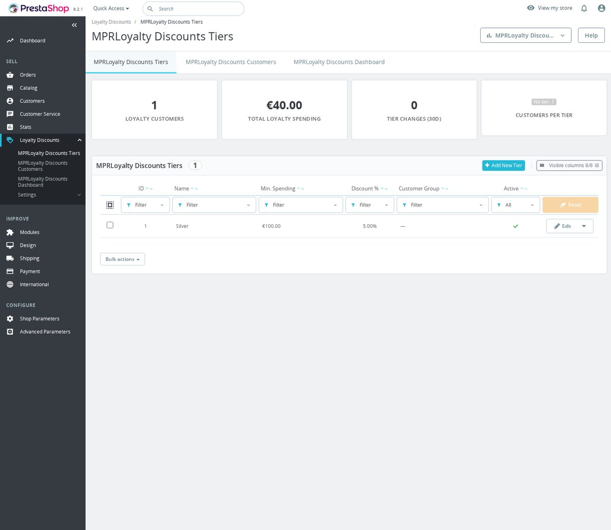Sort by Active column header

pos(515,189)
